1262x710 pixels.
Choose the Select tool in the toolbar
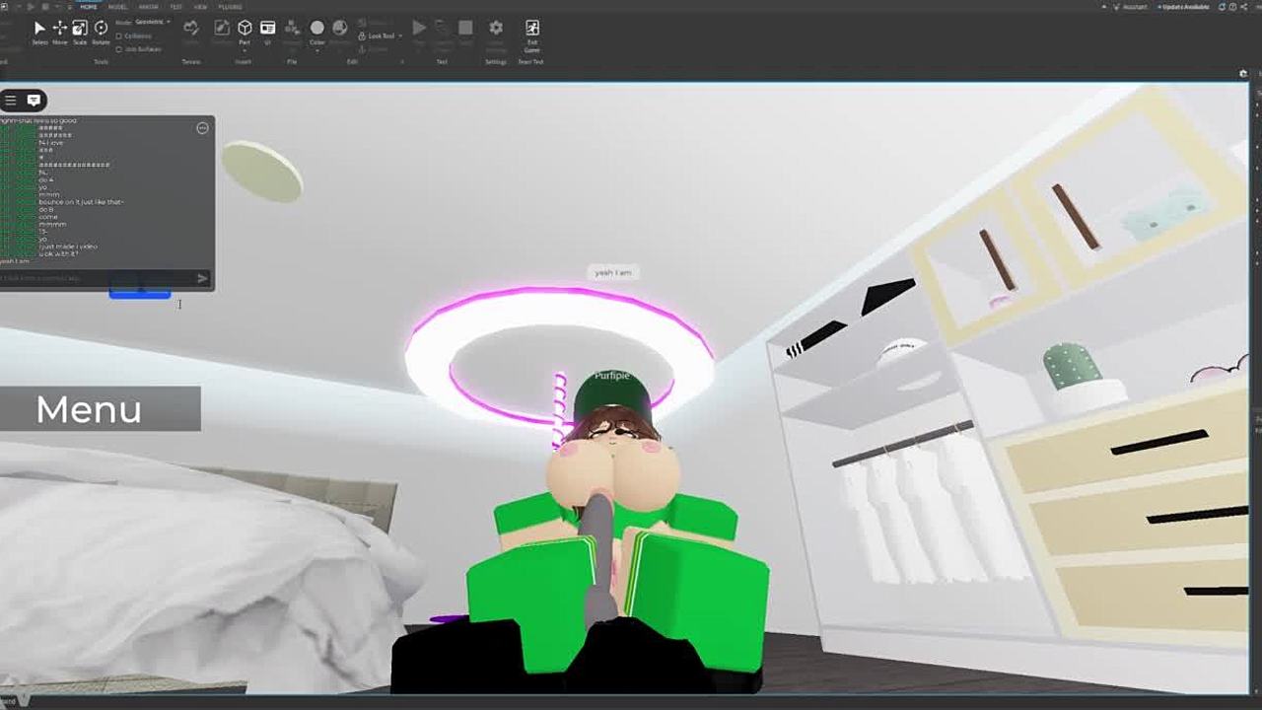pos(39,30)
